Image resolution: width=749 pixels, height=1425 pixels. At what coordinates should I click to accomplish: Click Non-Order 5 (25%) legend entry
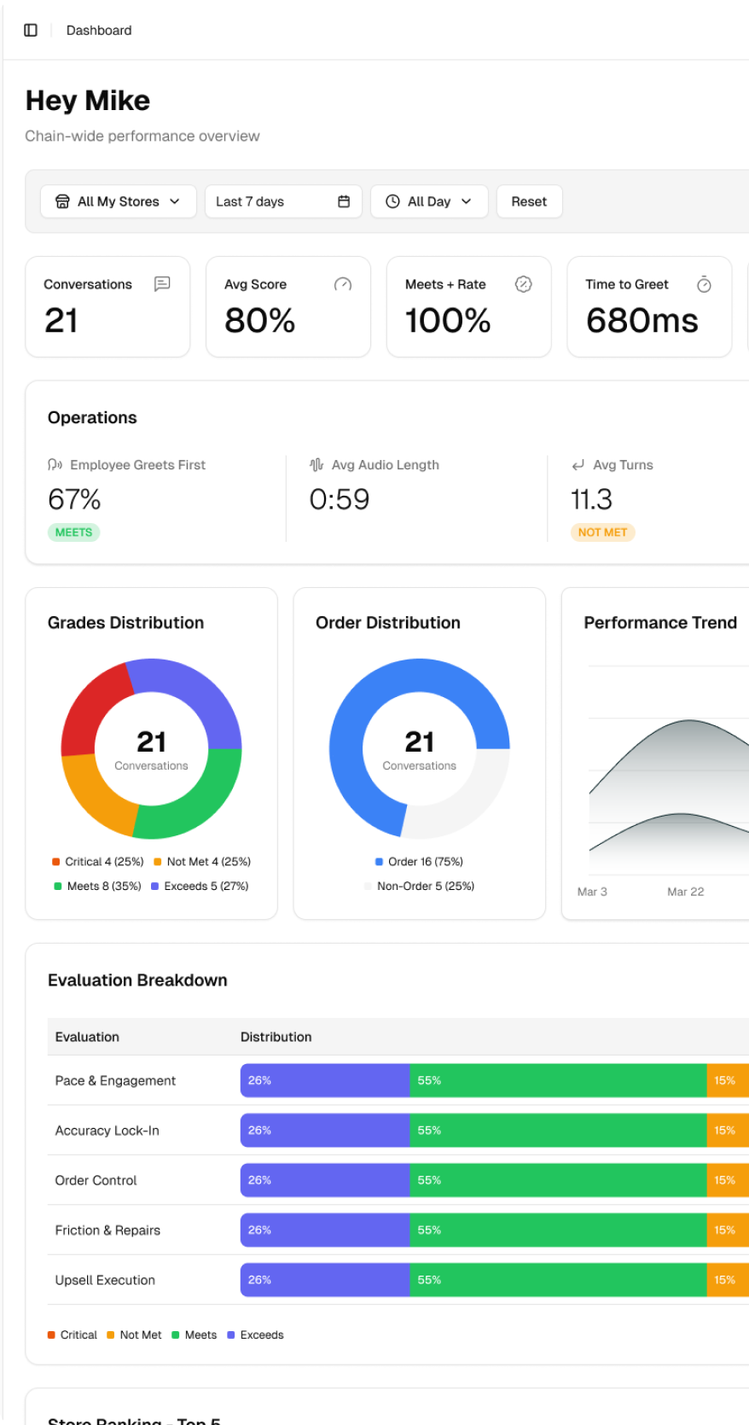(x=419, y=886)
